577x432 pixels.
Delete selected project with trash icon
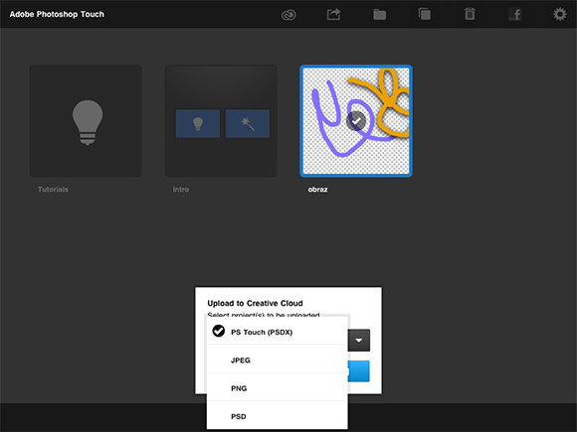(470, 14)
